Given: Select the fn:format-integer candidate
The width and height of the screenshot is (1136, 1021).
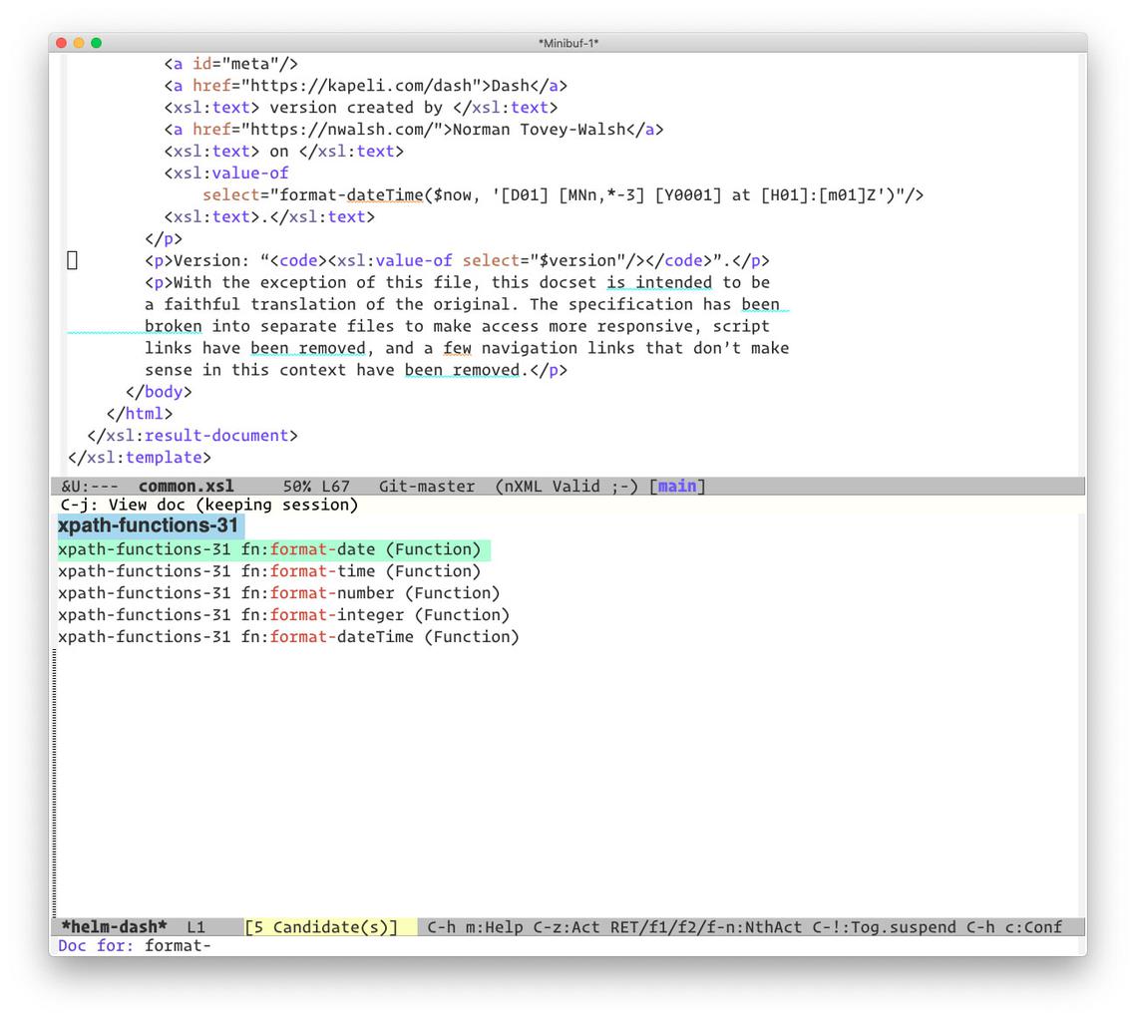Looking at the screenshot, I should click(283, 615).
